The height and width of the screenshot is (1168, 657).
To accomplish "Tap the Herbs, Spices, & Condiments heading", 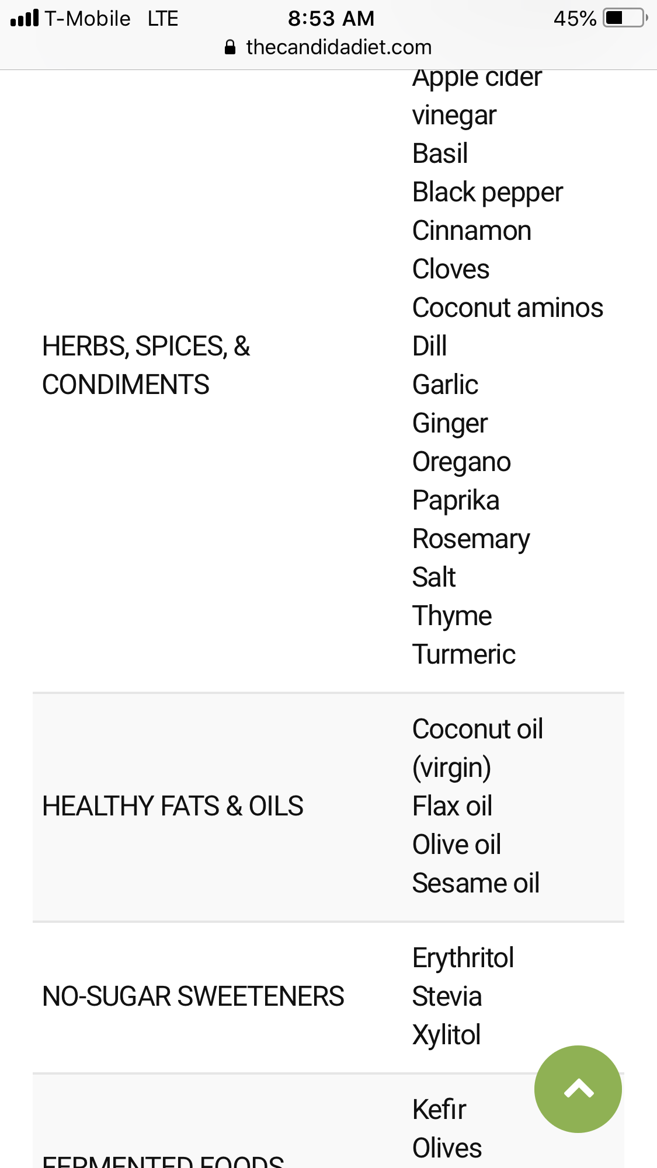I will point(146,365).
